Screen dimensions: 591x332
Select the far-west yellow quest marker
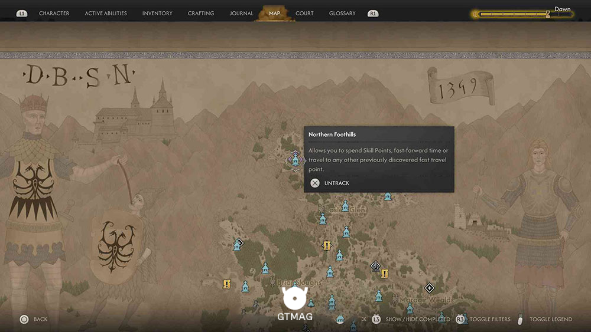point(226,284)
